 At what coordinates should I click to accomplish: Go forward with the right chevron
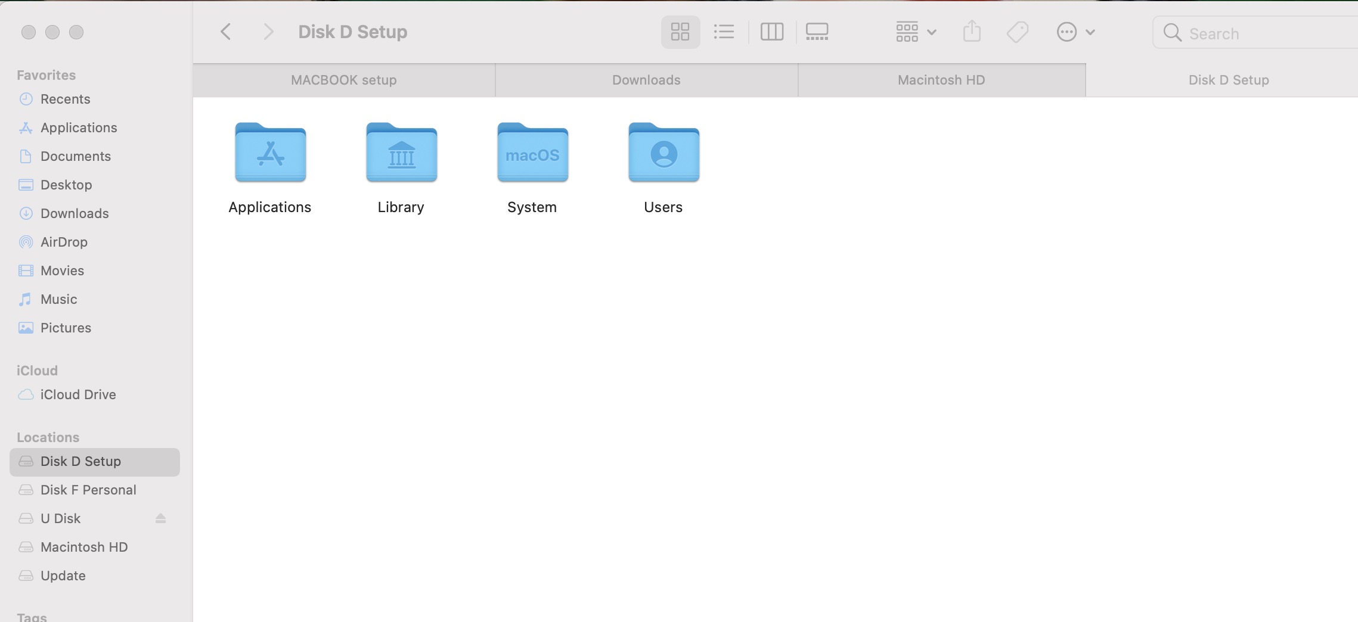tap(268, 32)
